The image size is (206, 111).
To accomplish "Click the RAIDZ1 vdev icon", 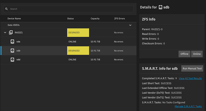I will [11, 33].
